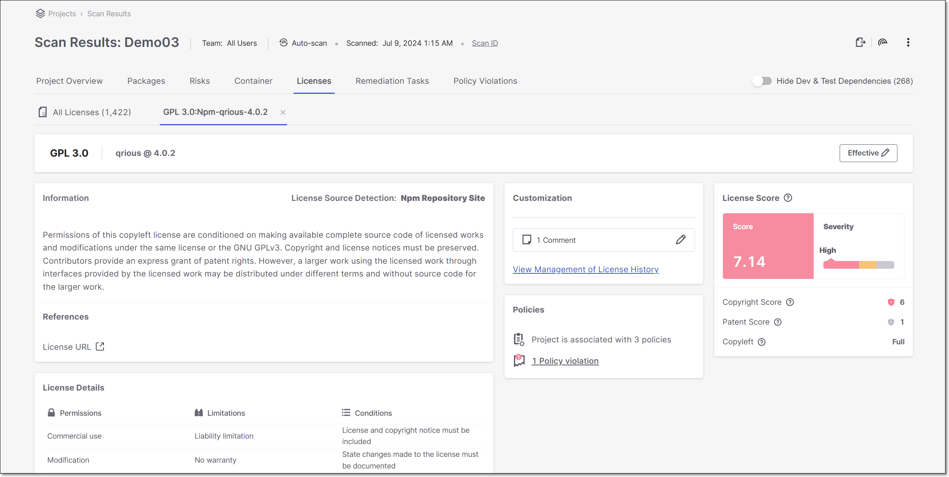This screenshot has height=477, width=949.
Task: Click the 'Modification' permission cell
Action: 68,460
